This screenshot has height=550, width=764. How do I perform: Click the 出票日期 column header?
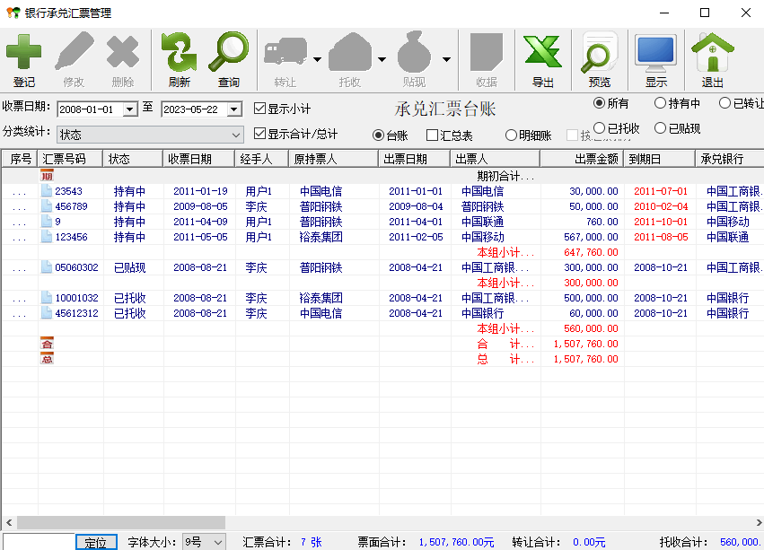[414, 159]
